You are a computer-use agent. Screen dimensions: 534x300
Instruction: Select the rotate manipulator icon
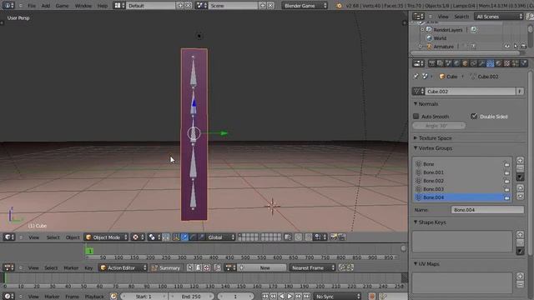[x=193, y=237]
